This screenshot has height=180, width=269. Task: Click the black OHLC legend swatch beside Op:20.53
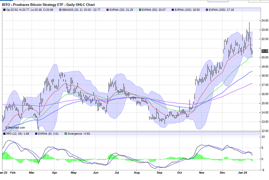pos(4,10)
